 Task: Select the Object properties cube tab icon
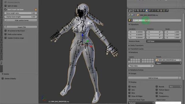(x=147, y=11)
